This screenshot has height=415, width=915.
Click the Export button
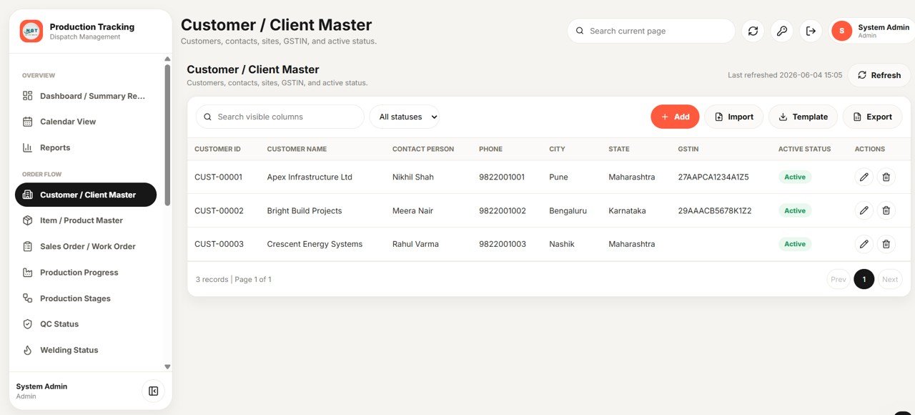point(872,117)
